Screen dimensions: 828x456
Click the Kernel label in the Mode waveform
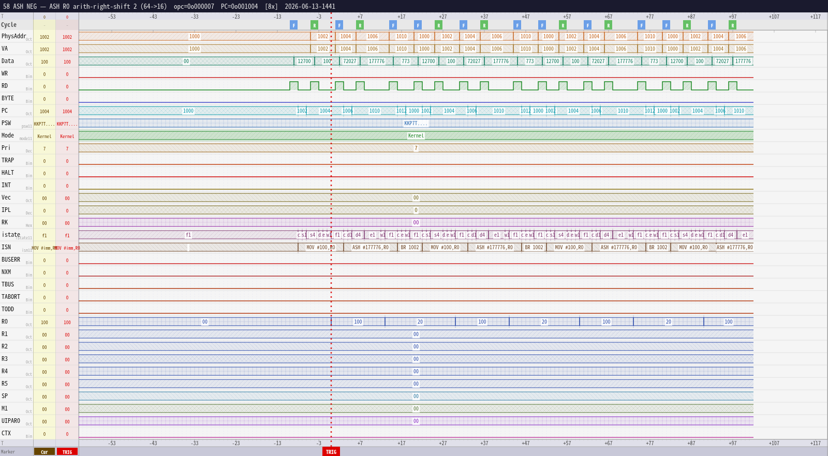(x=416, y=136)
